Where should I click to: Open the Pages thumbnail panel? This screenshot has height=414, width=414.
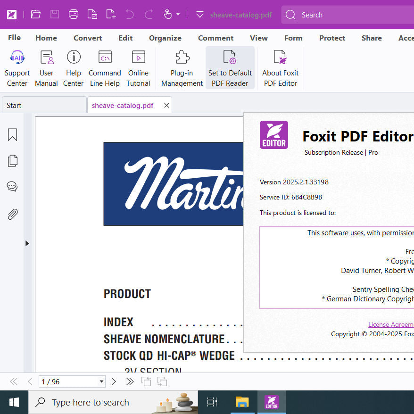12,160
